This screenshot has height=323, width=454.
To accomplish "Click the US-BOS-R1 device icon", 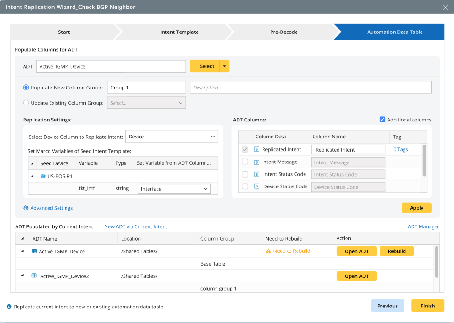I will coord(43,176).
